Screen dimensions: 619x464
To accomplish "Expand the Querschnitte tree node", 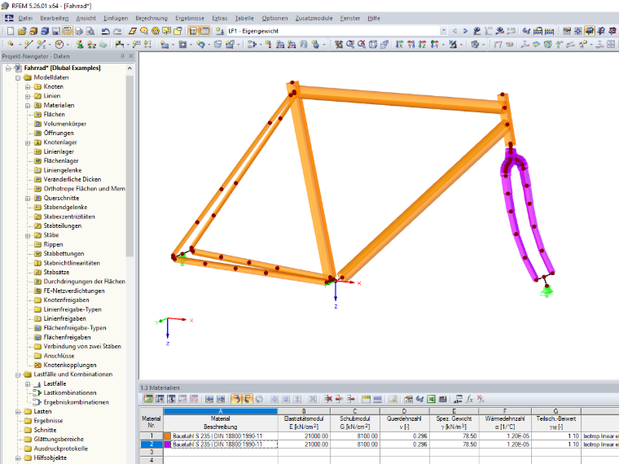I will 28,198.
